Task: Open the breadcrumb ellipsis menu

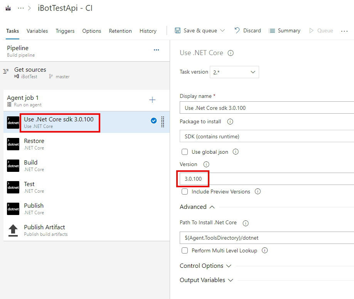Action: tap(21, 8)
